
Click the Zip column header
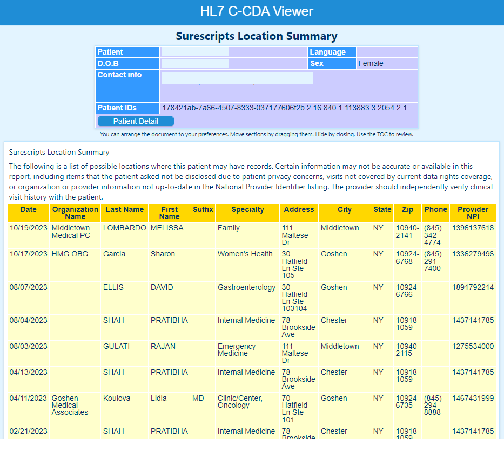(x=407, y=209)
